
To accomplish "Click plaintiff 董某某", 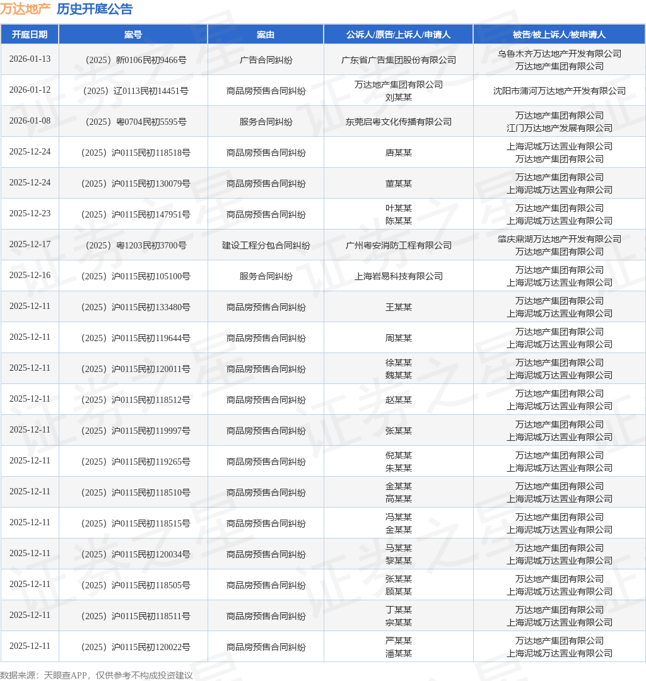I will point(398,183).
